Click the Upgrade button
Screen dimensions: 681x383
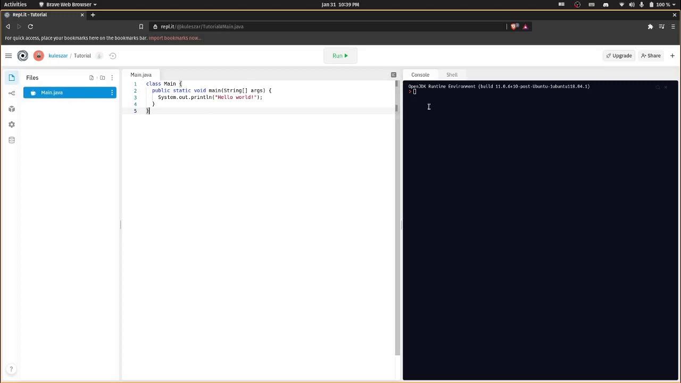point(619,56)
